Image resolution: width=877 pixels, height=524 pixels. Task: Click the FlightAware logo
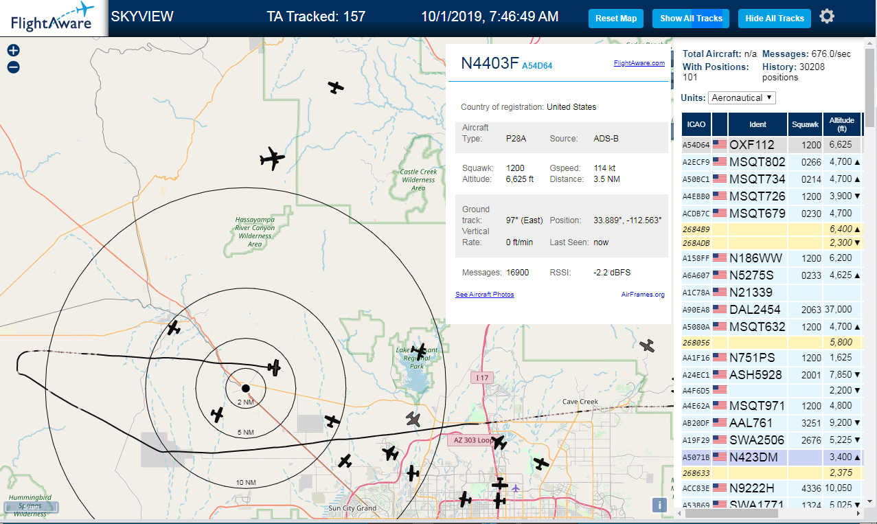(54, 18)
